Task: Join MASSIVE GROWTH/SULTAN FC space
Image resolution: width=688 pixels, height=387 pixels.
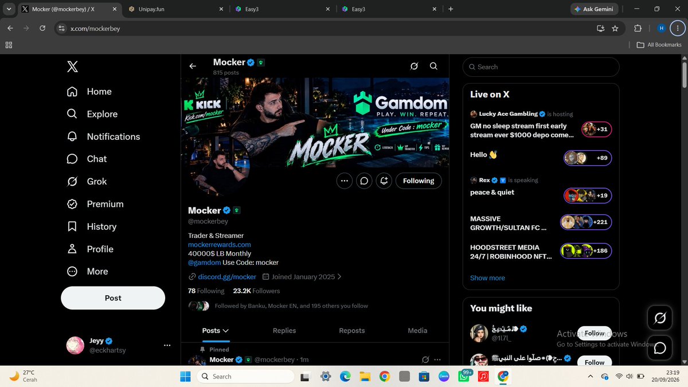Action: click(586, 222)
